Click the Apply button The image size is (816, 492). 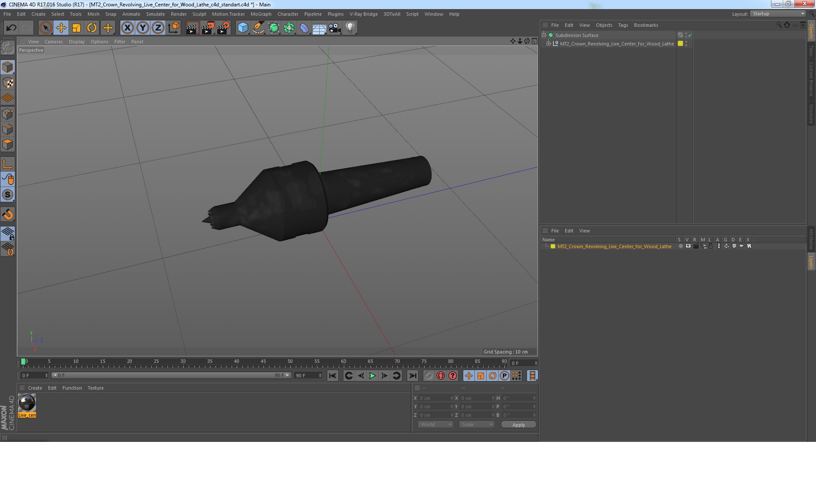tap(518, 424)
